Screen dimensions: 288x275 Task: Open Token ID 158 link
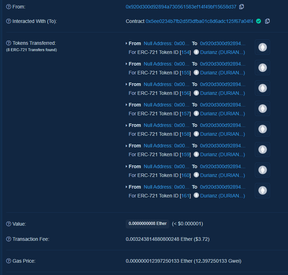tap(185, 134)
